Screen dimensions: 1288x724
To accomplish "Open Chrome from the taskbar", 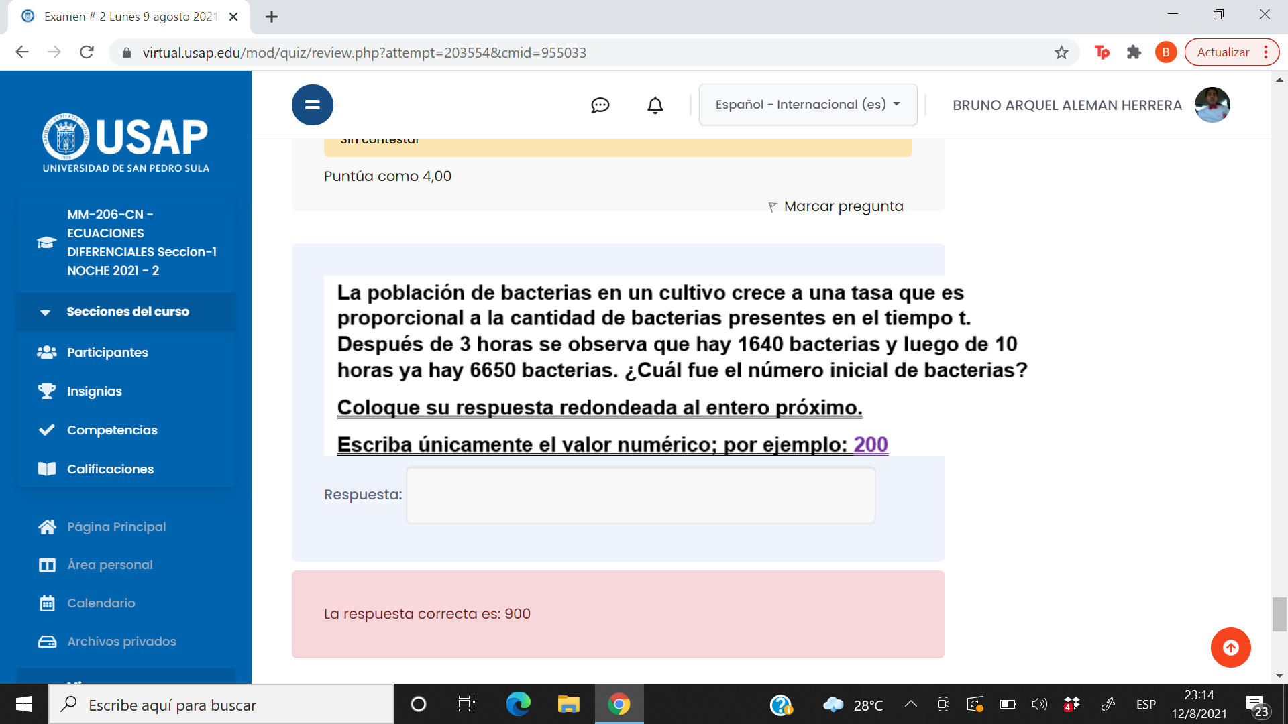I will [619, 705].
